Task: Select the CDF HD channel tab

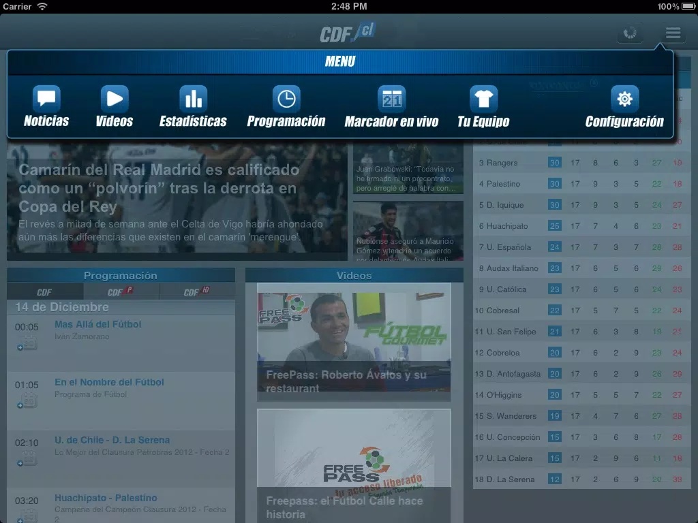Action: pyautogui.click(x=197, y=291)
